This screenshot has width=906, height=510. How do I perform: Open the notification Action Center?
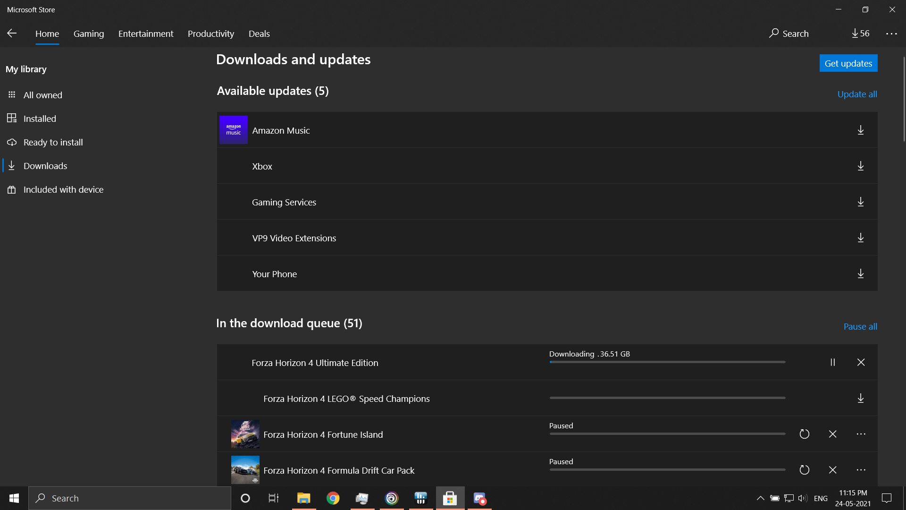(887, 498)
